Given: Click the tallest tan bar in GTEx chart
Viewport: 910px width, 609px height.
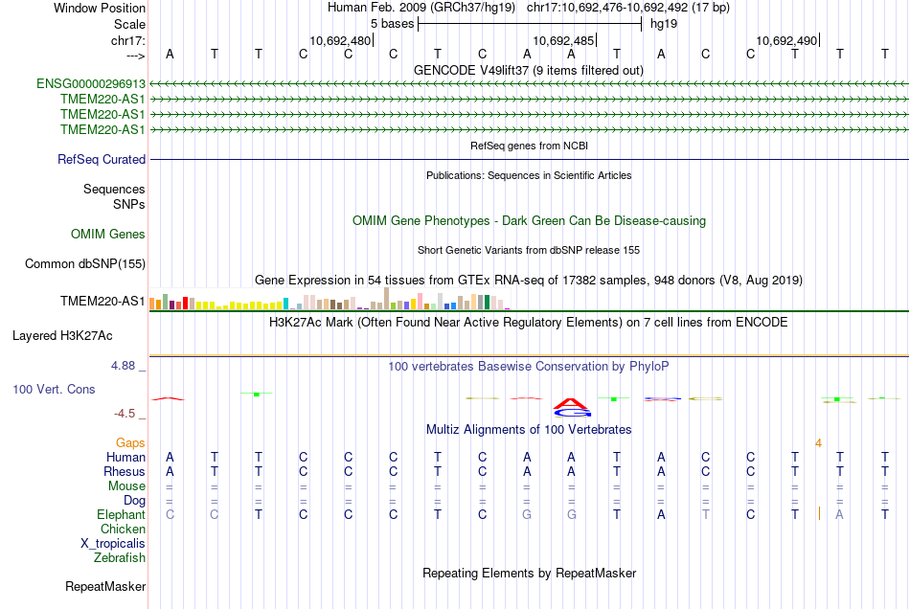Looking at the screenshot, I should (x=387, y=299).
